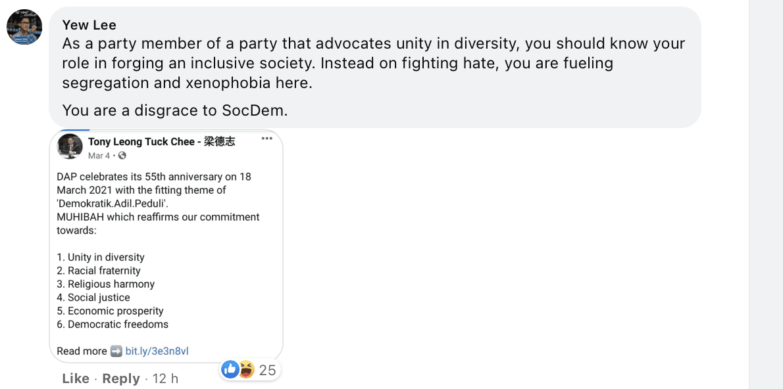The width and height of the screenshot is (783, 389).
Task: Click the reactions pill showing Like and Haha
Action: point(250,369)
